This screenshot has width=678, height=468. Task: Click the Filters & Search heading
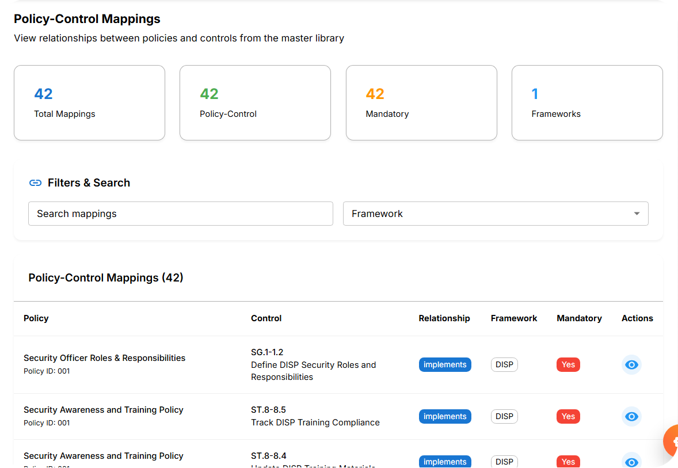coord(89,183)
